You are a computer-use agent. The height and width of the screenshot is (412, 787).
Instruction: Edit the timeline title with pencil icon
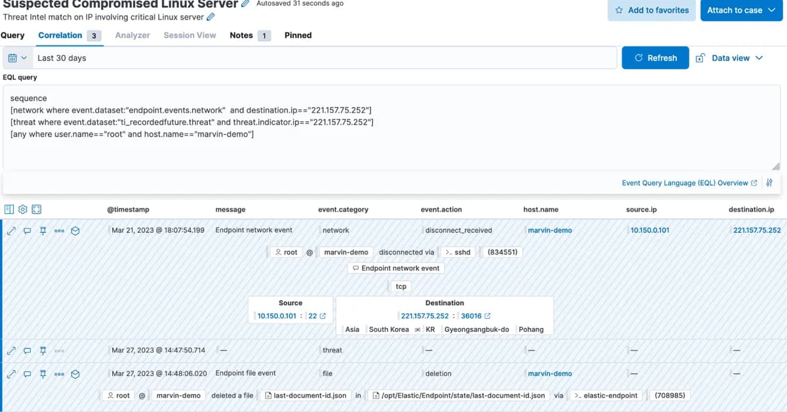[245, 4]
